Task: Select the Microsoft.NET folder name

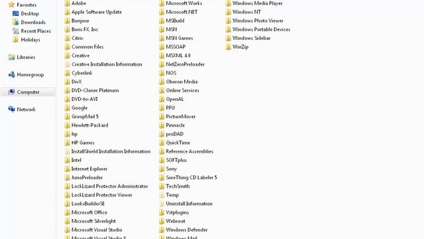Action: [182, 12]
